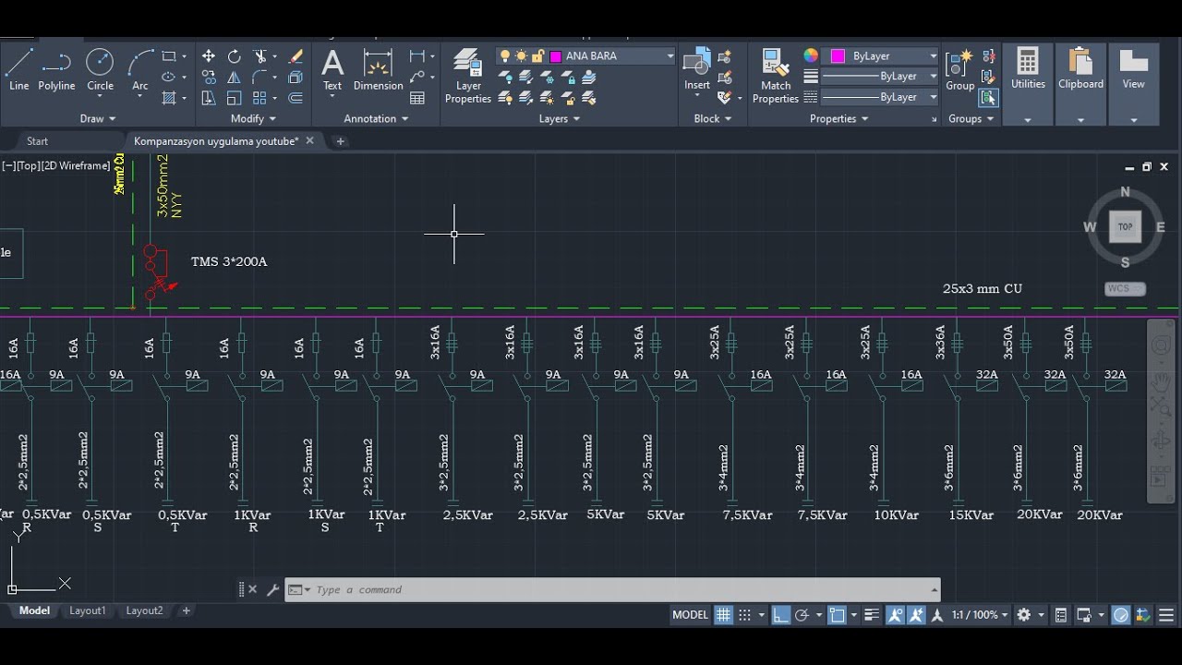The image size is (1182, 665).
Task: Toggle polar tracking in status bar
Action: click(x=802, y=615)
